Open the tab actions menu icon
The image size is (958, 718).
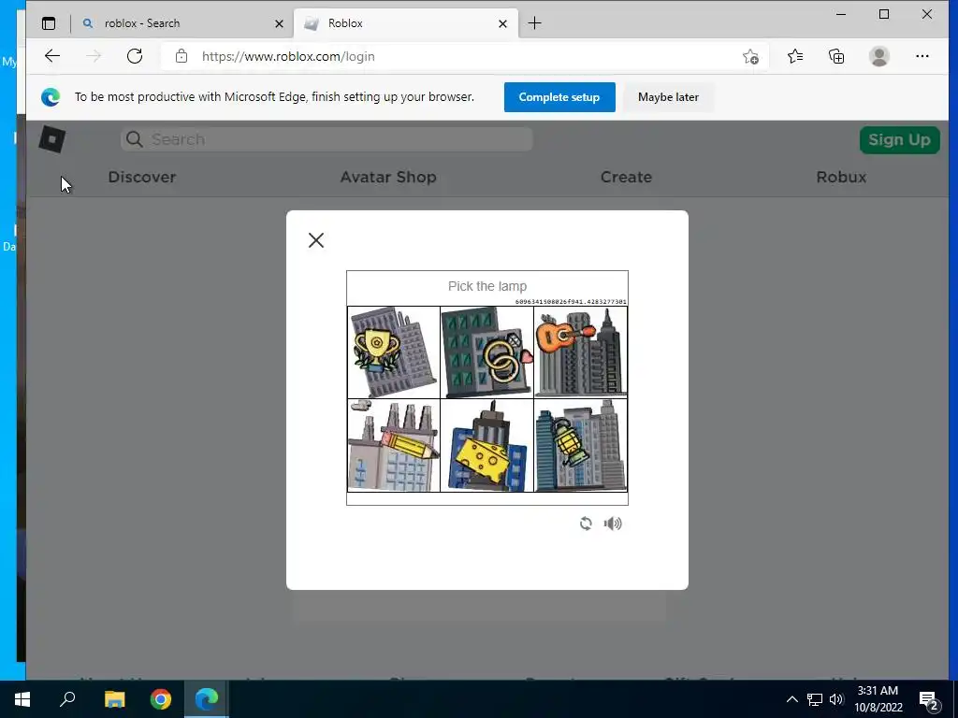(49, 23)
